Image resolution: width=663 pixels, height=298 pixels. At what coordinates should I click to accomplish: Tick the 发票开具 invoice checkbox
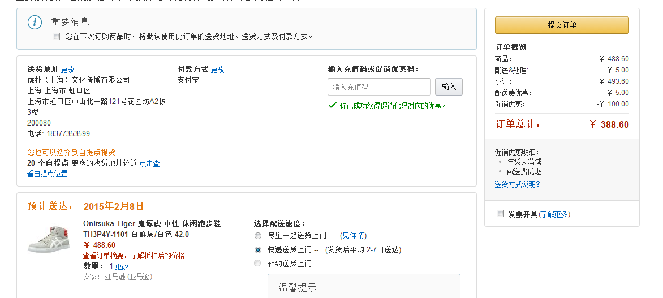(x=500, y=213)
